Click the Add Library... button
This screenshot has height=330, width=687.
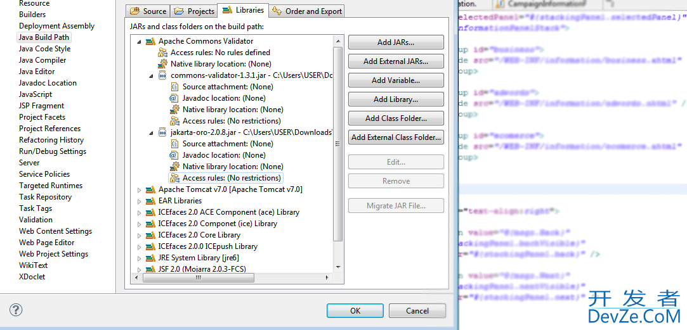click(x=396, y=99)
